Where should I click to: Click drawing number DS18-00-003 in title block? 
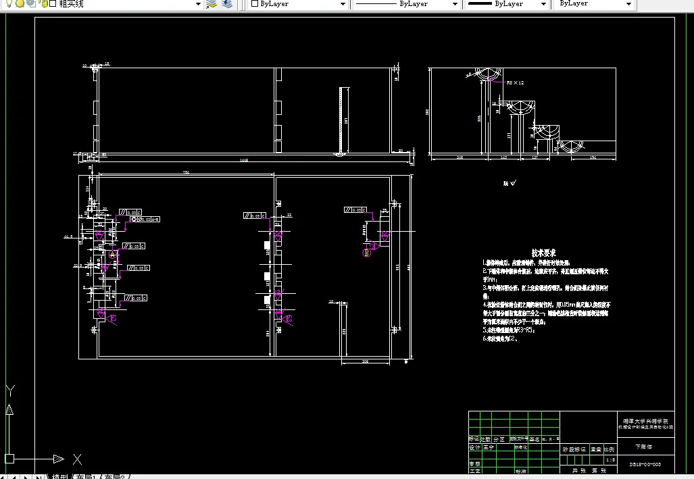(x=645, y=464)
